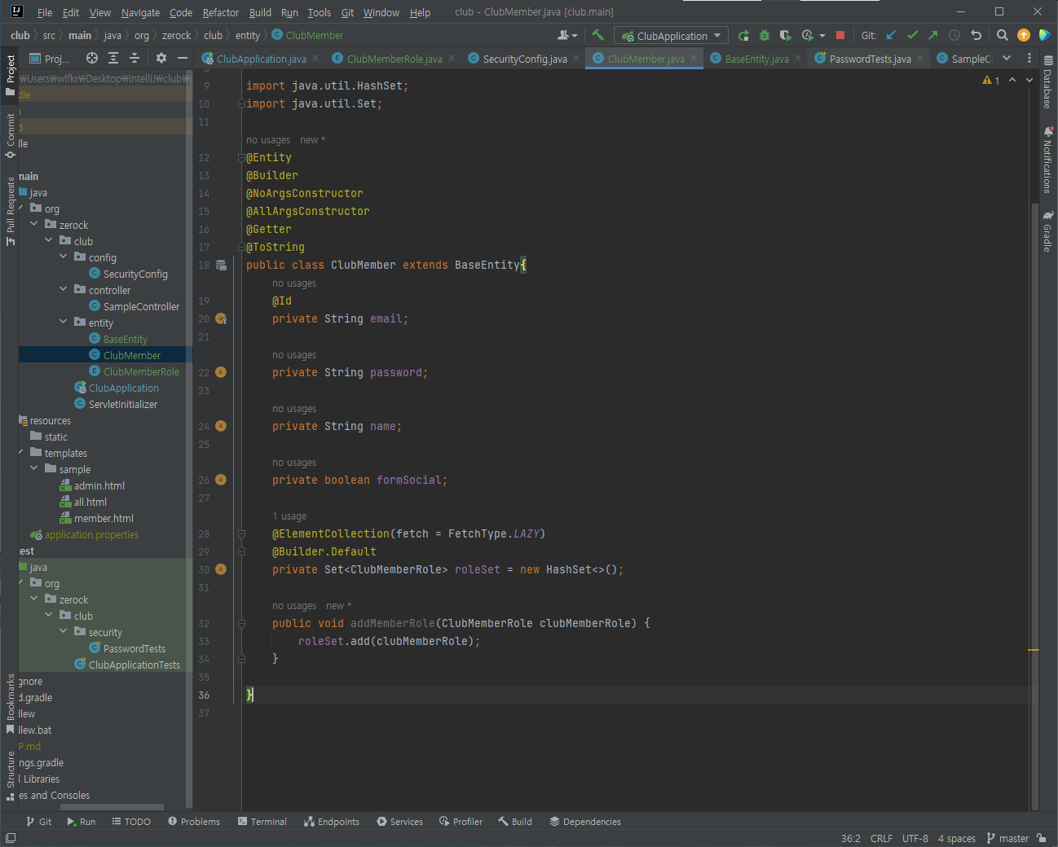Toggle the Pull Requests tool window
This screenshot has height=847, width=1058.
(x=10, y=210)
